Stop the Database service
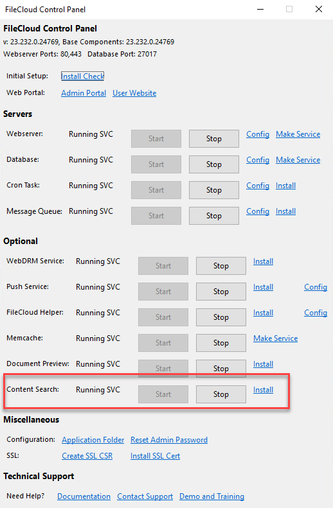This screenshot has width=333, height=508. click(x=214, y=164)
